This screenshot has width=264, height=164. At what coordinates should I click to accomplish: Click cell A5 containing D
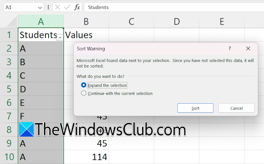41,89
